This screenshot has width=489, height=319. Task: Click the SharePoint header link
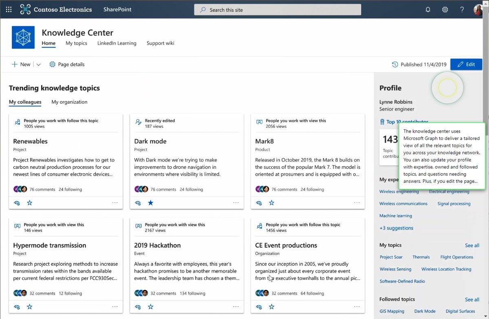tap(117, 9)
